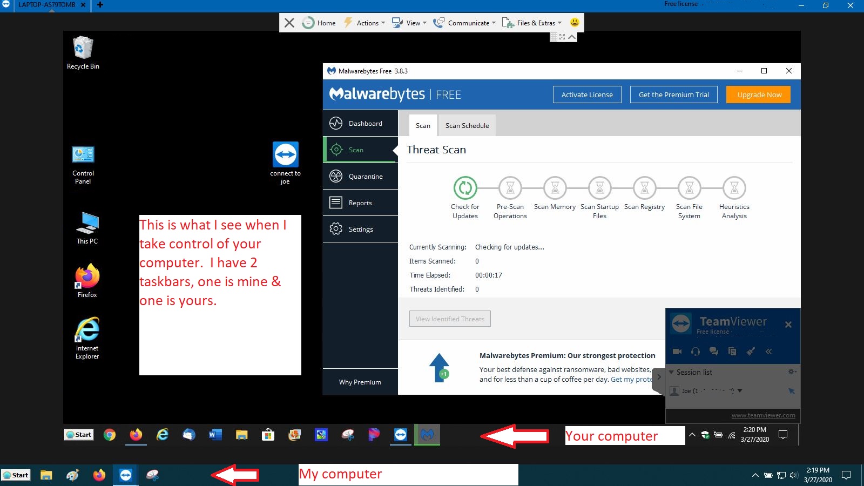The height and width of the screenshot is (486, 864).
Task: Collapse TeamViewer panel widgets with double chevron
Action: (769, 352)
